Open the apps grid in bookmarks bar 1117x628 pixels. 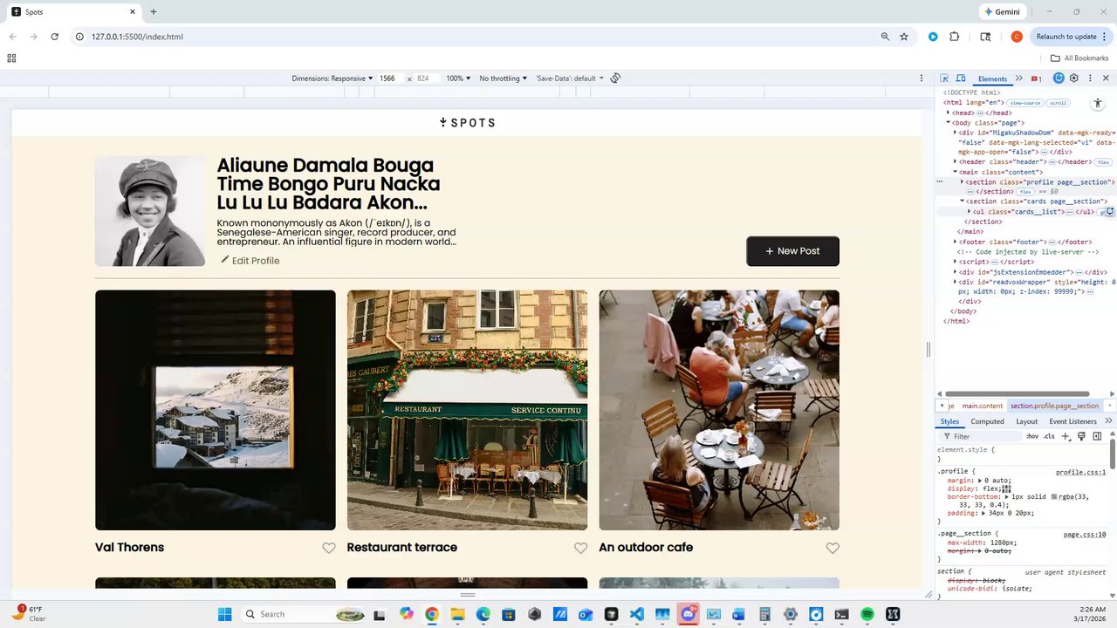point(11,58)
